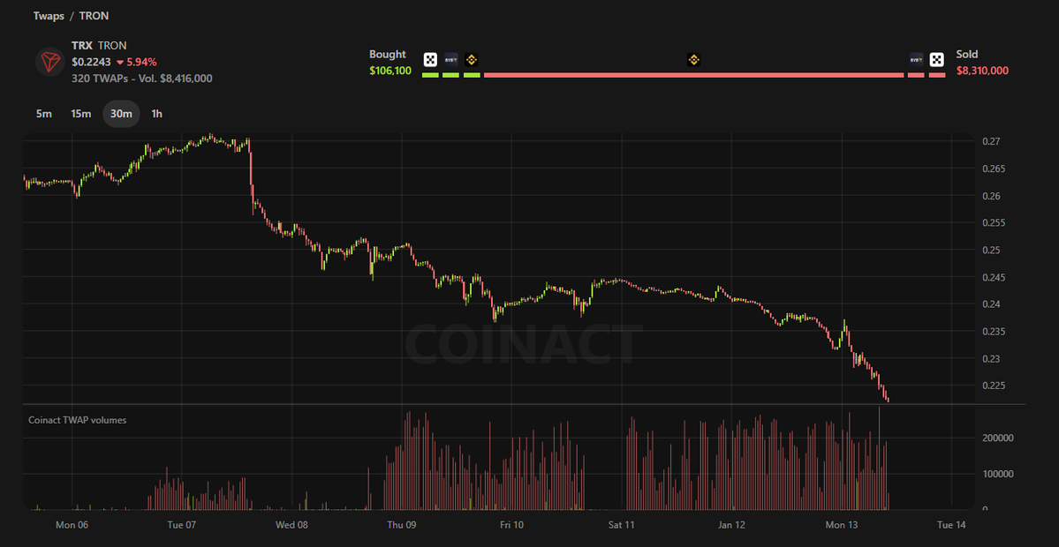This screenshot has height=547, width=1059.
Task: Select the 30m timeframe button
Action: pyautogui.click(x=121, y=114)
